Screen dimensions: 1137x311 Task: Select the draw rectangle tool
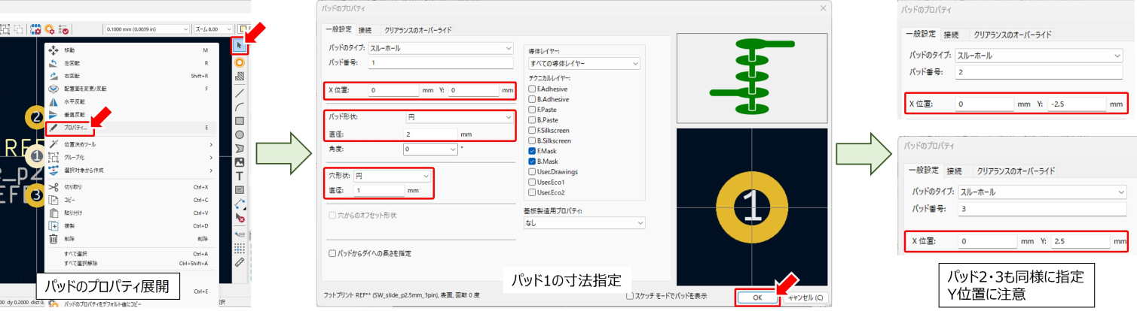click(240, 120)
